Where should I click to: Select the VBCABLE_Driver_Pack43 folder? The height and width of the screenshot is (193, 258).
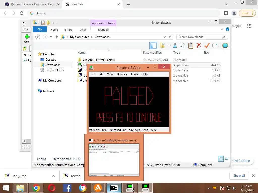pos(99,60)
